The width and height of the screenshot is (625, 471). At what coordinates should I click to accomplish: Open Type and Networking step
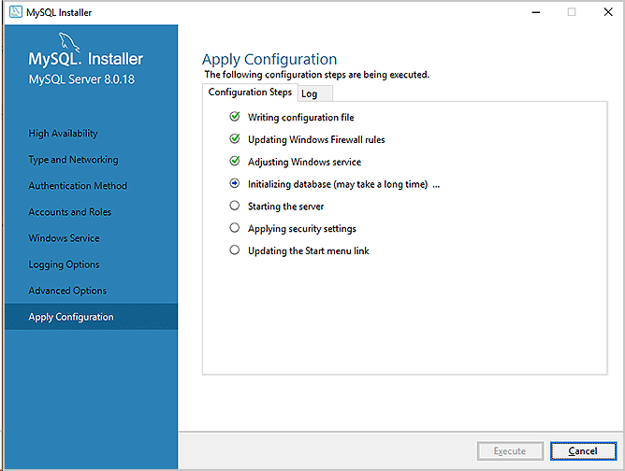pos(73,160)
